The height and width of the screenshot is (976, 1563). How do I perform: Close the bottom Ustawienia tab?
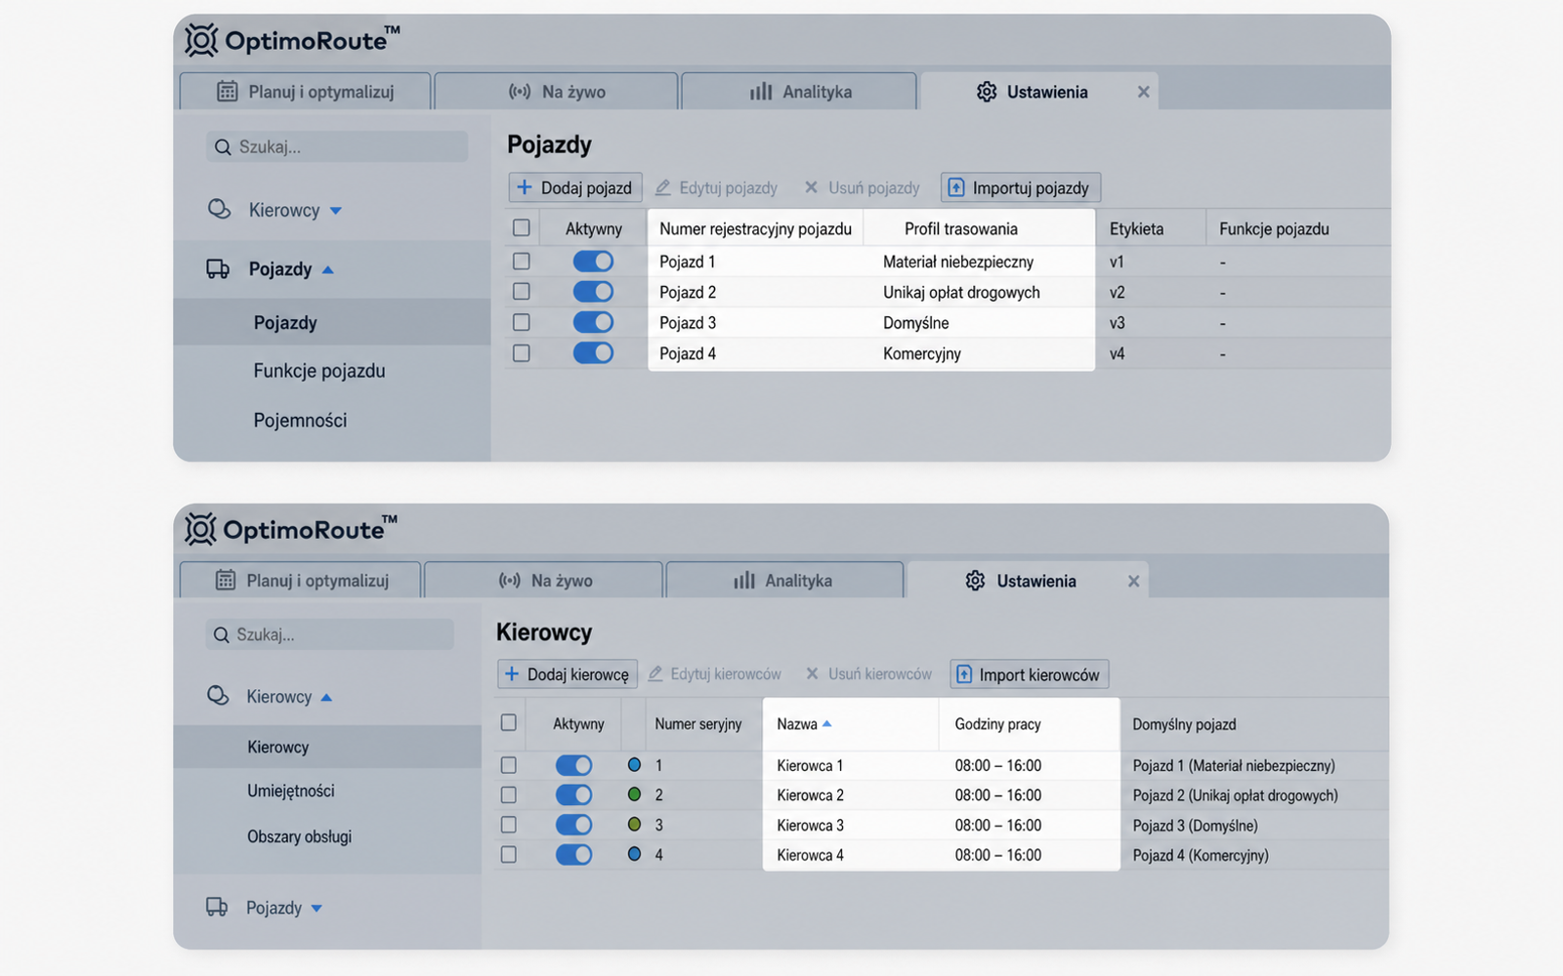click(x=1133, y=581)
